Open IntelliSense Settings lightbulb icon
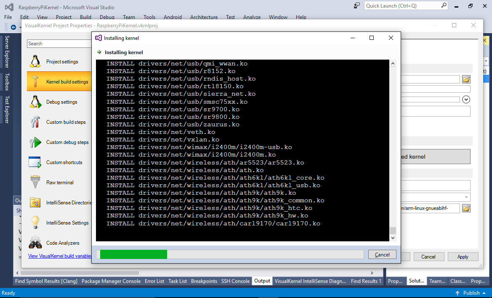 (x=35, y=222)
